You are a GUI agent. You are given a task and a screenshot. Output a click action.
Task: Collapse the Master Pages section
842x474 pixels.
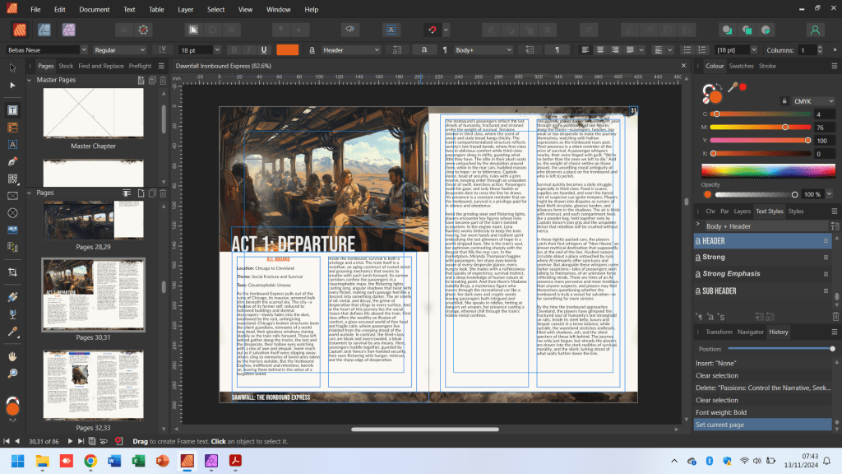(x=31, y=80)
